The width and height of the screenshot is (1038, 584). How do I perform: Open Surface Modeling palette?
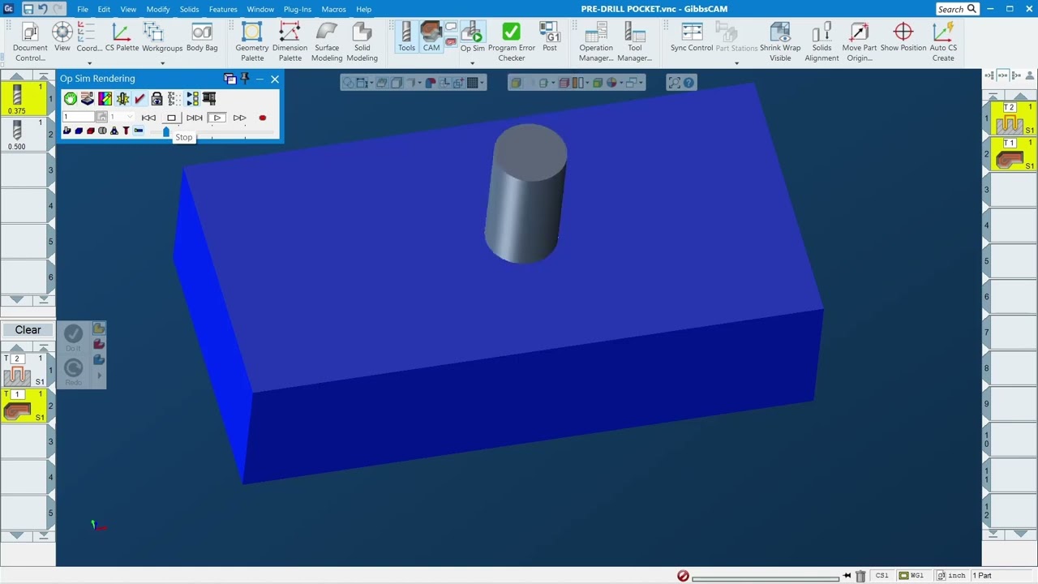pos(327,42)
